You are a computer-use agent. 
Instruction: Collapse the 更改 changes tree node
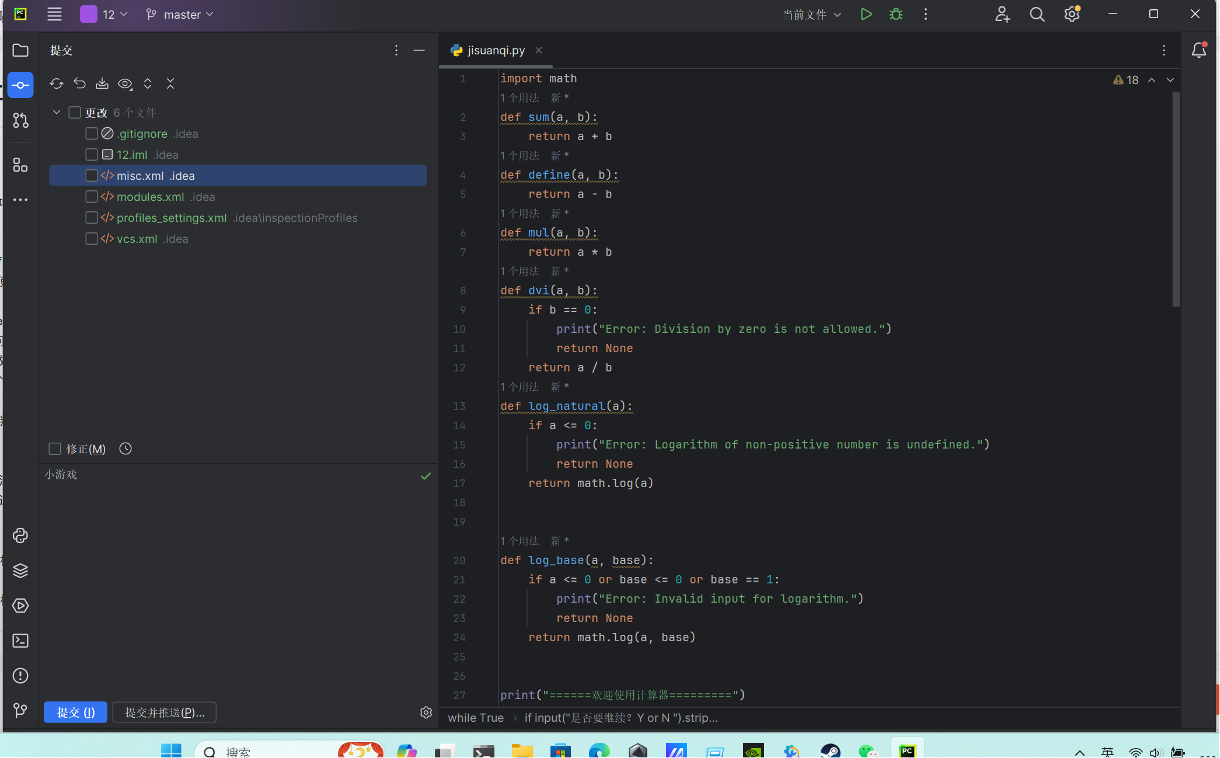click(x=57, y=112)
